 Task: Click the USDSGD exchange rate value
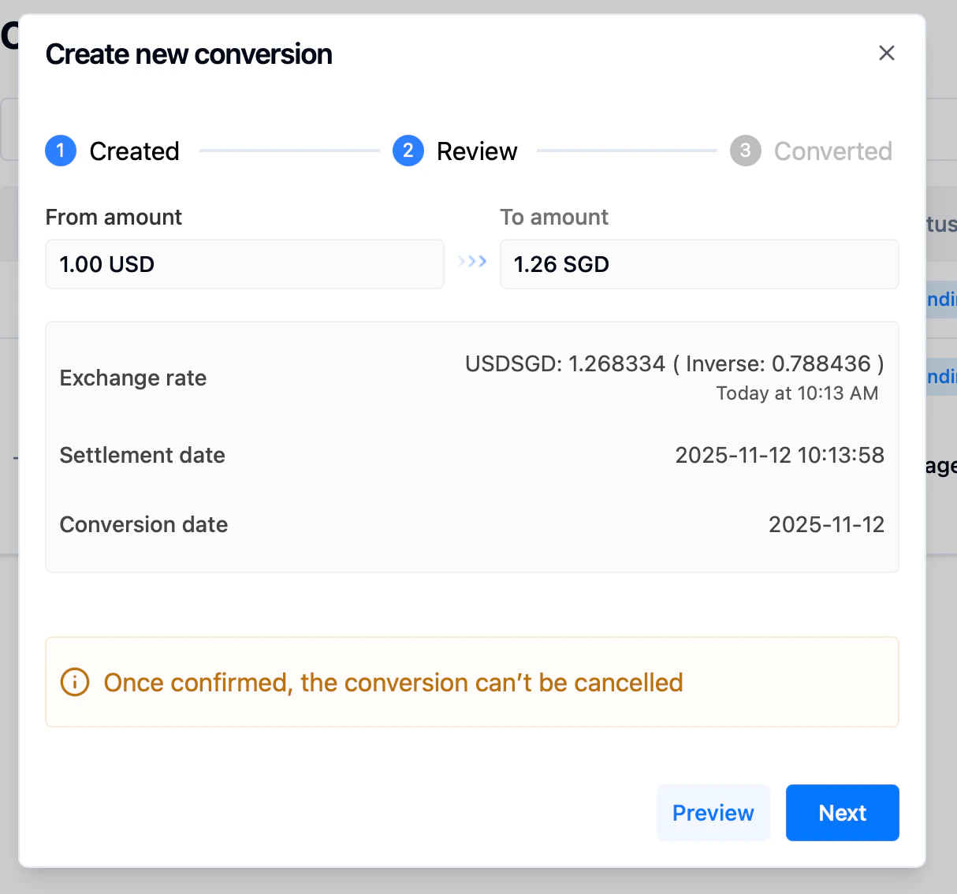(x=674, y=363)
